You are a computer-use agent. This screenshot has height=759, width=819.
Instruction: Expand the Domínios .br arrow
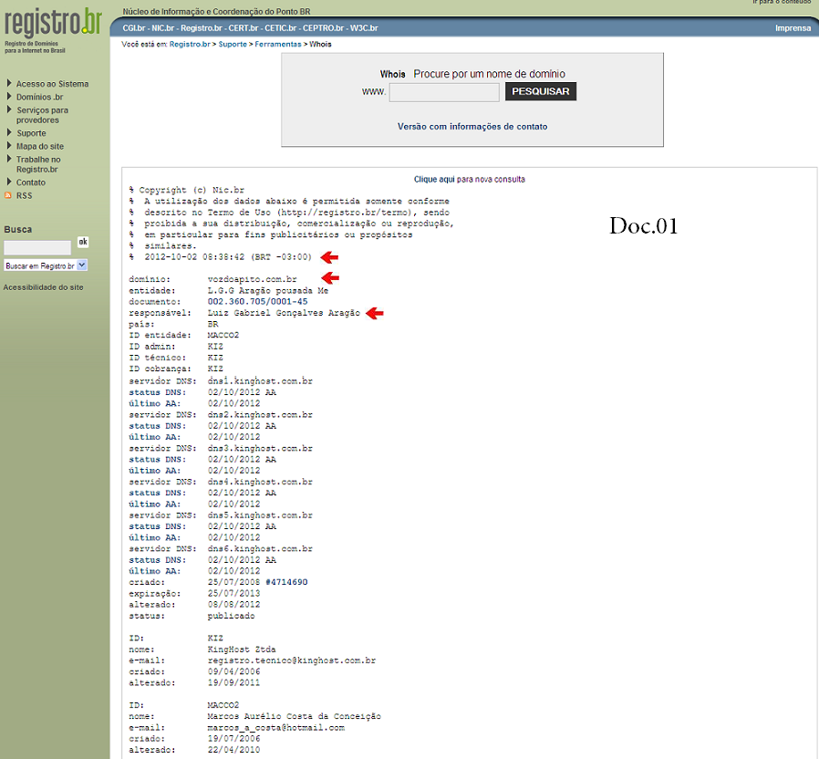9,96
